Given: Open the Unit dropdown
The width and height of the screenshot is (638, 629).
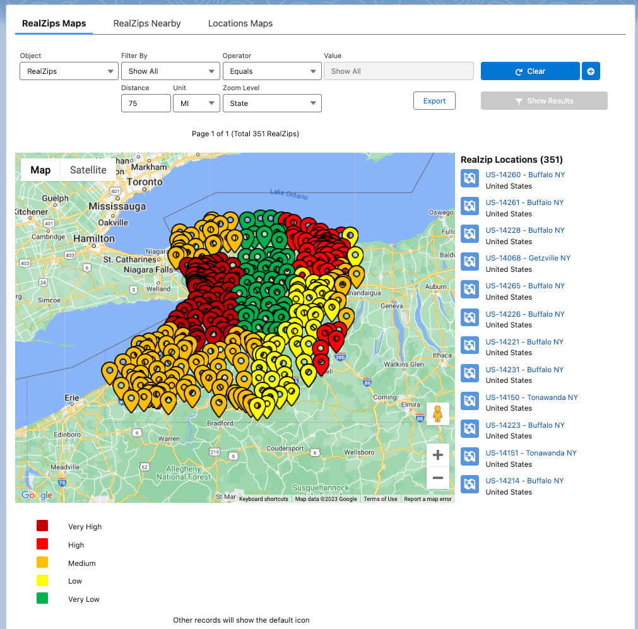Looking at the screenshot, I should [196, 102].
